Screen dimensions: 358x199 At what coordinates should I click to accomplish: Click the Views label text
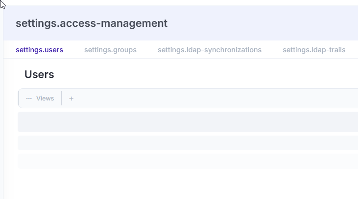coord(45,99)
